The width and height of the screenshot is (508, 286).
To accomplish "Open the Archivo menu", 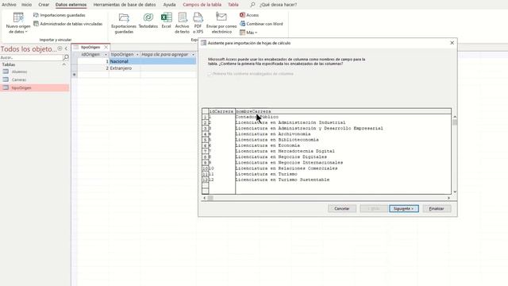I will click(9, 5).
